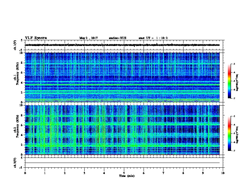Click the ch.1 voltage waveform trace

pyautogui.click(x=122, y=45)
